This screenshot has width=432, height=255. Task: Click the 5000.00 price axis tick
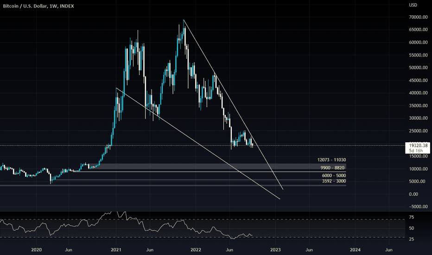click(x=417, y=181)
